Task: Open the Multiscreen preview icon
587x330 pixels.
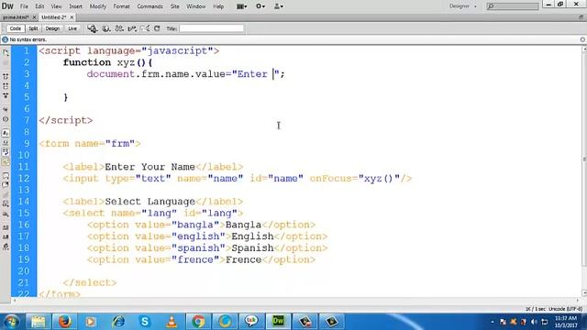Action: point(92,28)
